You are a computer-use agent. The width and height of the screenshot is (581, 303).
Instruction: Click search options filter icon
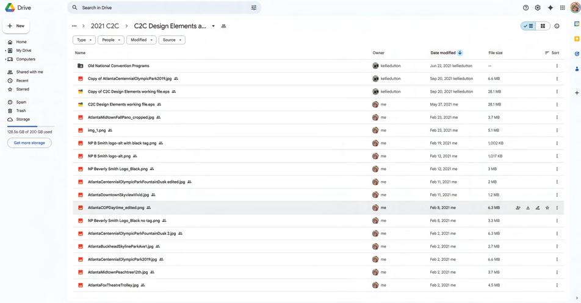[254, 7]
